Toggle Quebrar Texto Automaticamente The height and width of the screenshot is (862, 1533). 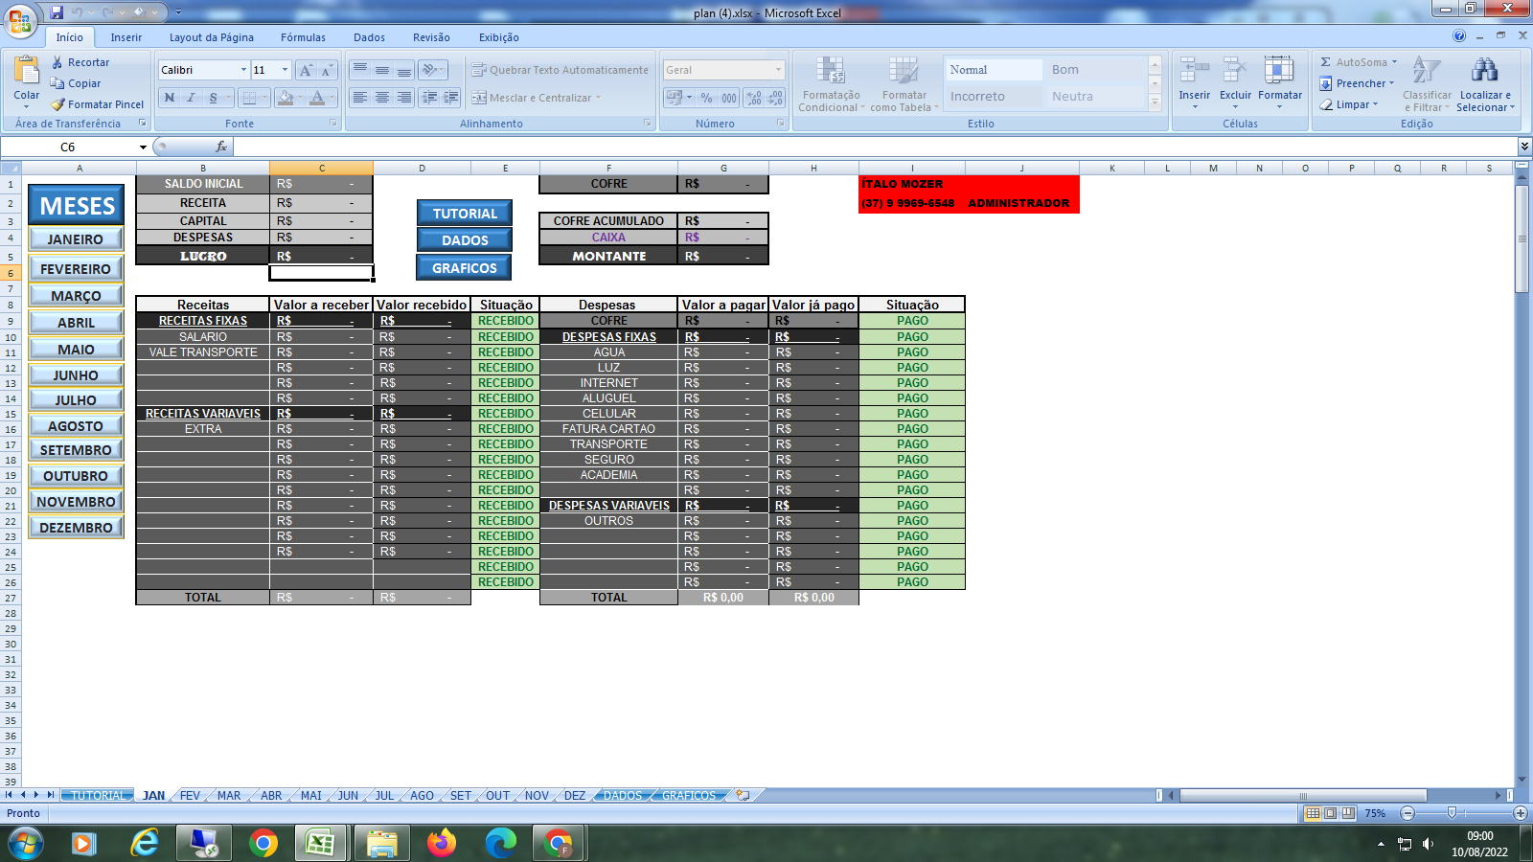[x=561, y=70]
